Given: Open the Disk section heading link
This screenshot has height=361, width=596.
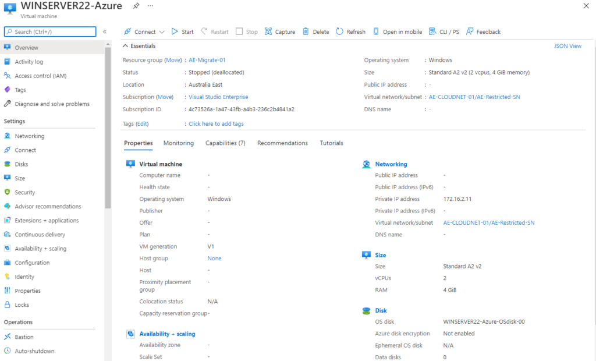Looking at the screenshot, I should (381, 310).
